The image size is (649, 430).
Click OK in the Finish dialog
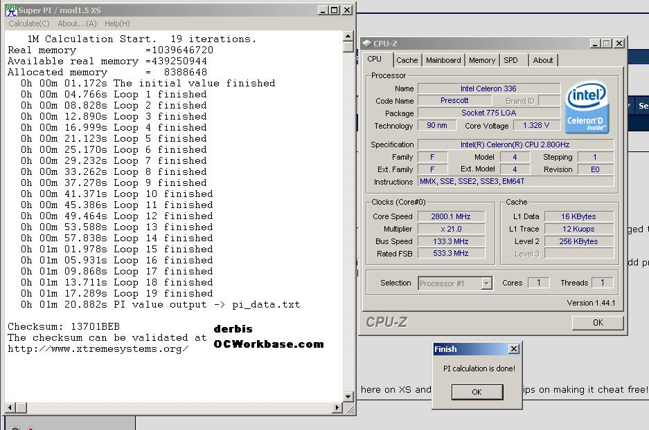point(477,392)
